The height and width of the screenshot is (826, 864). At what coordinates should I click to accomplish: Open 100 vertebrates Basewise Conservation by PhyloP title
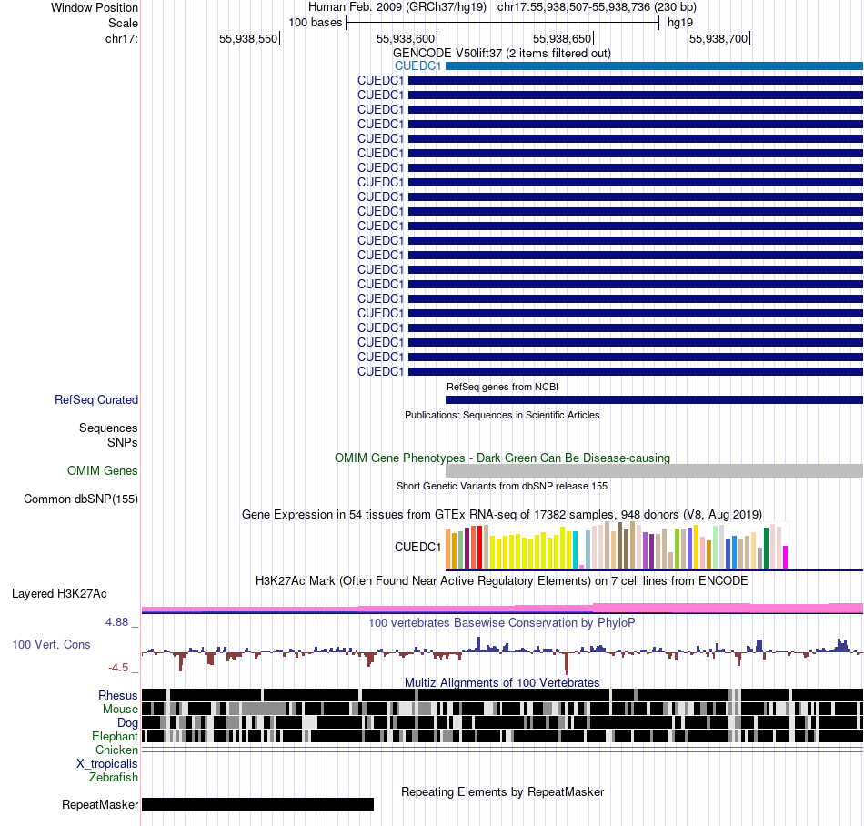coord(502,622)
